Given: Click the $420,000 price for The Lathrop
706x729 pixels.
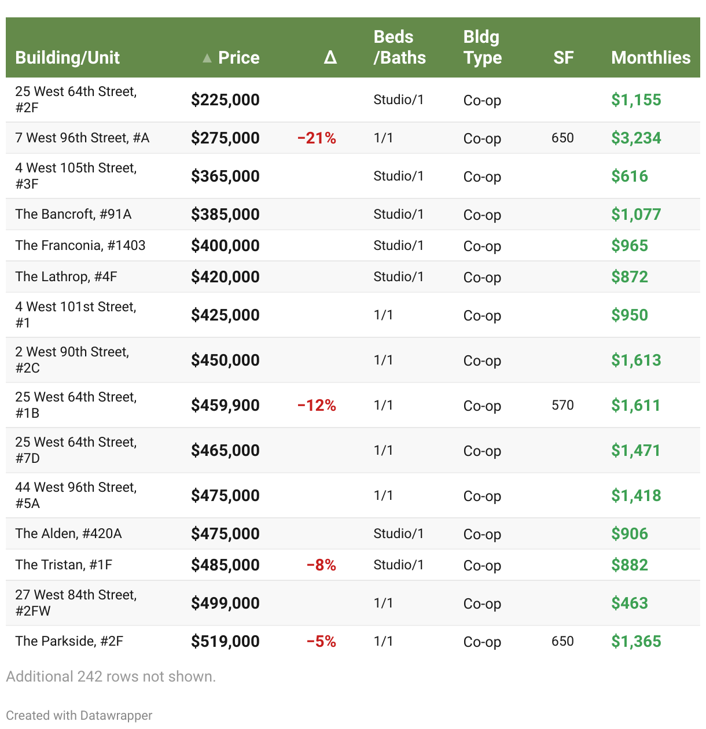Looking at the screenshot, I should (225, 277).
